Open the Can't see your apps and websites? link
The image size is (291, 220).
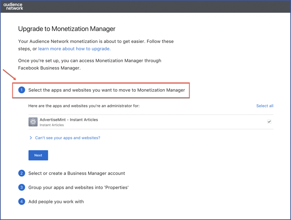click(68, 138)
